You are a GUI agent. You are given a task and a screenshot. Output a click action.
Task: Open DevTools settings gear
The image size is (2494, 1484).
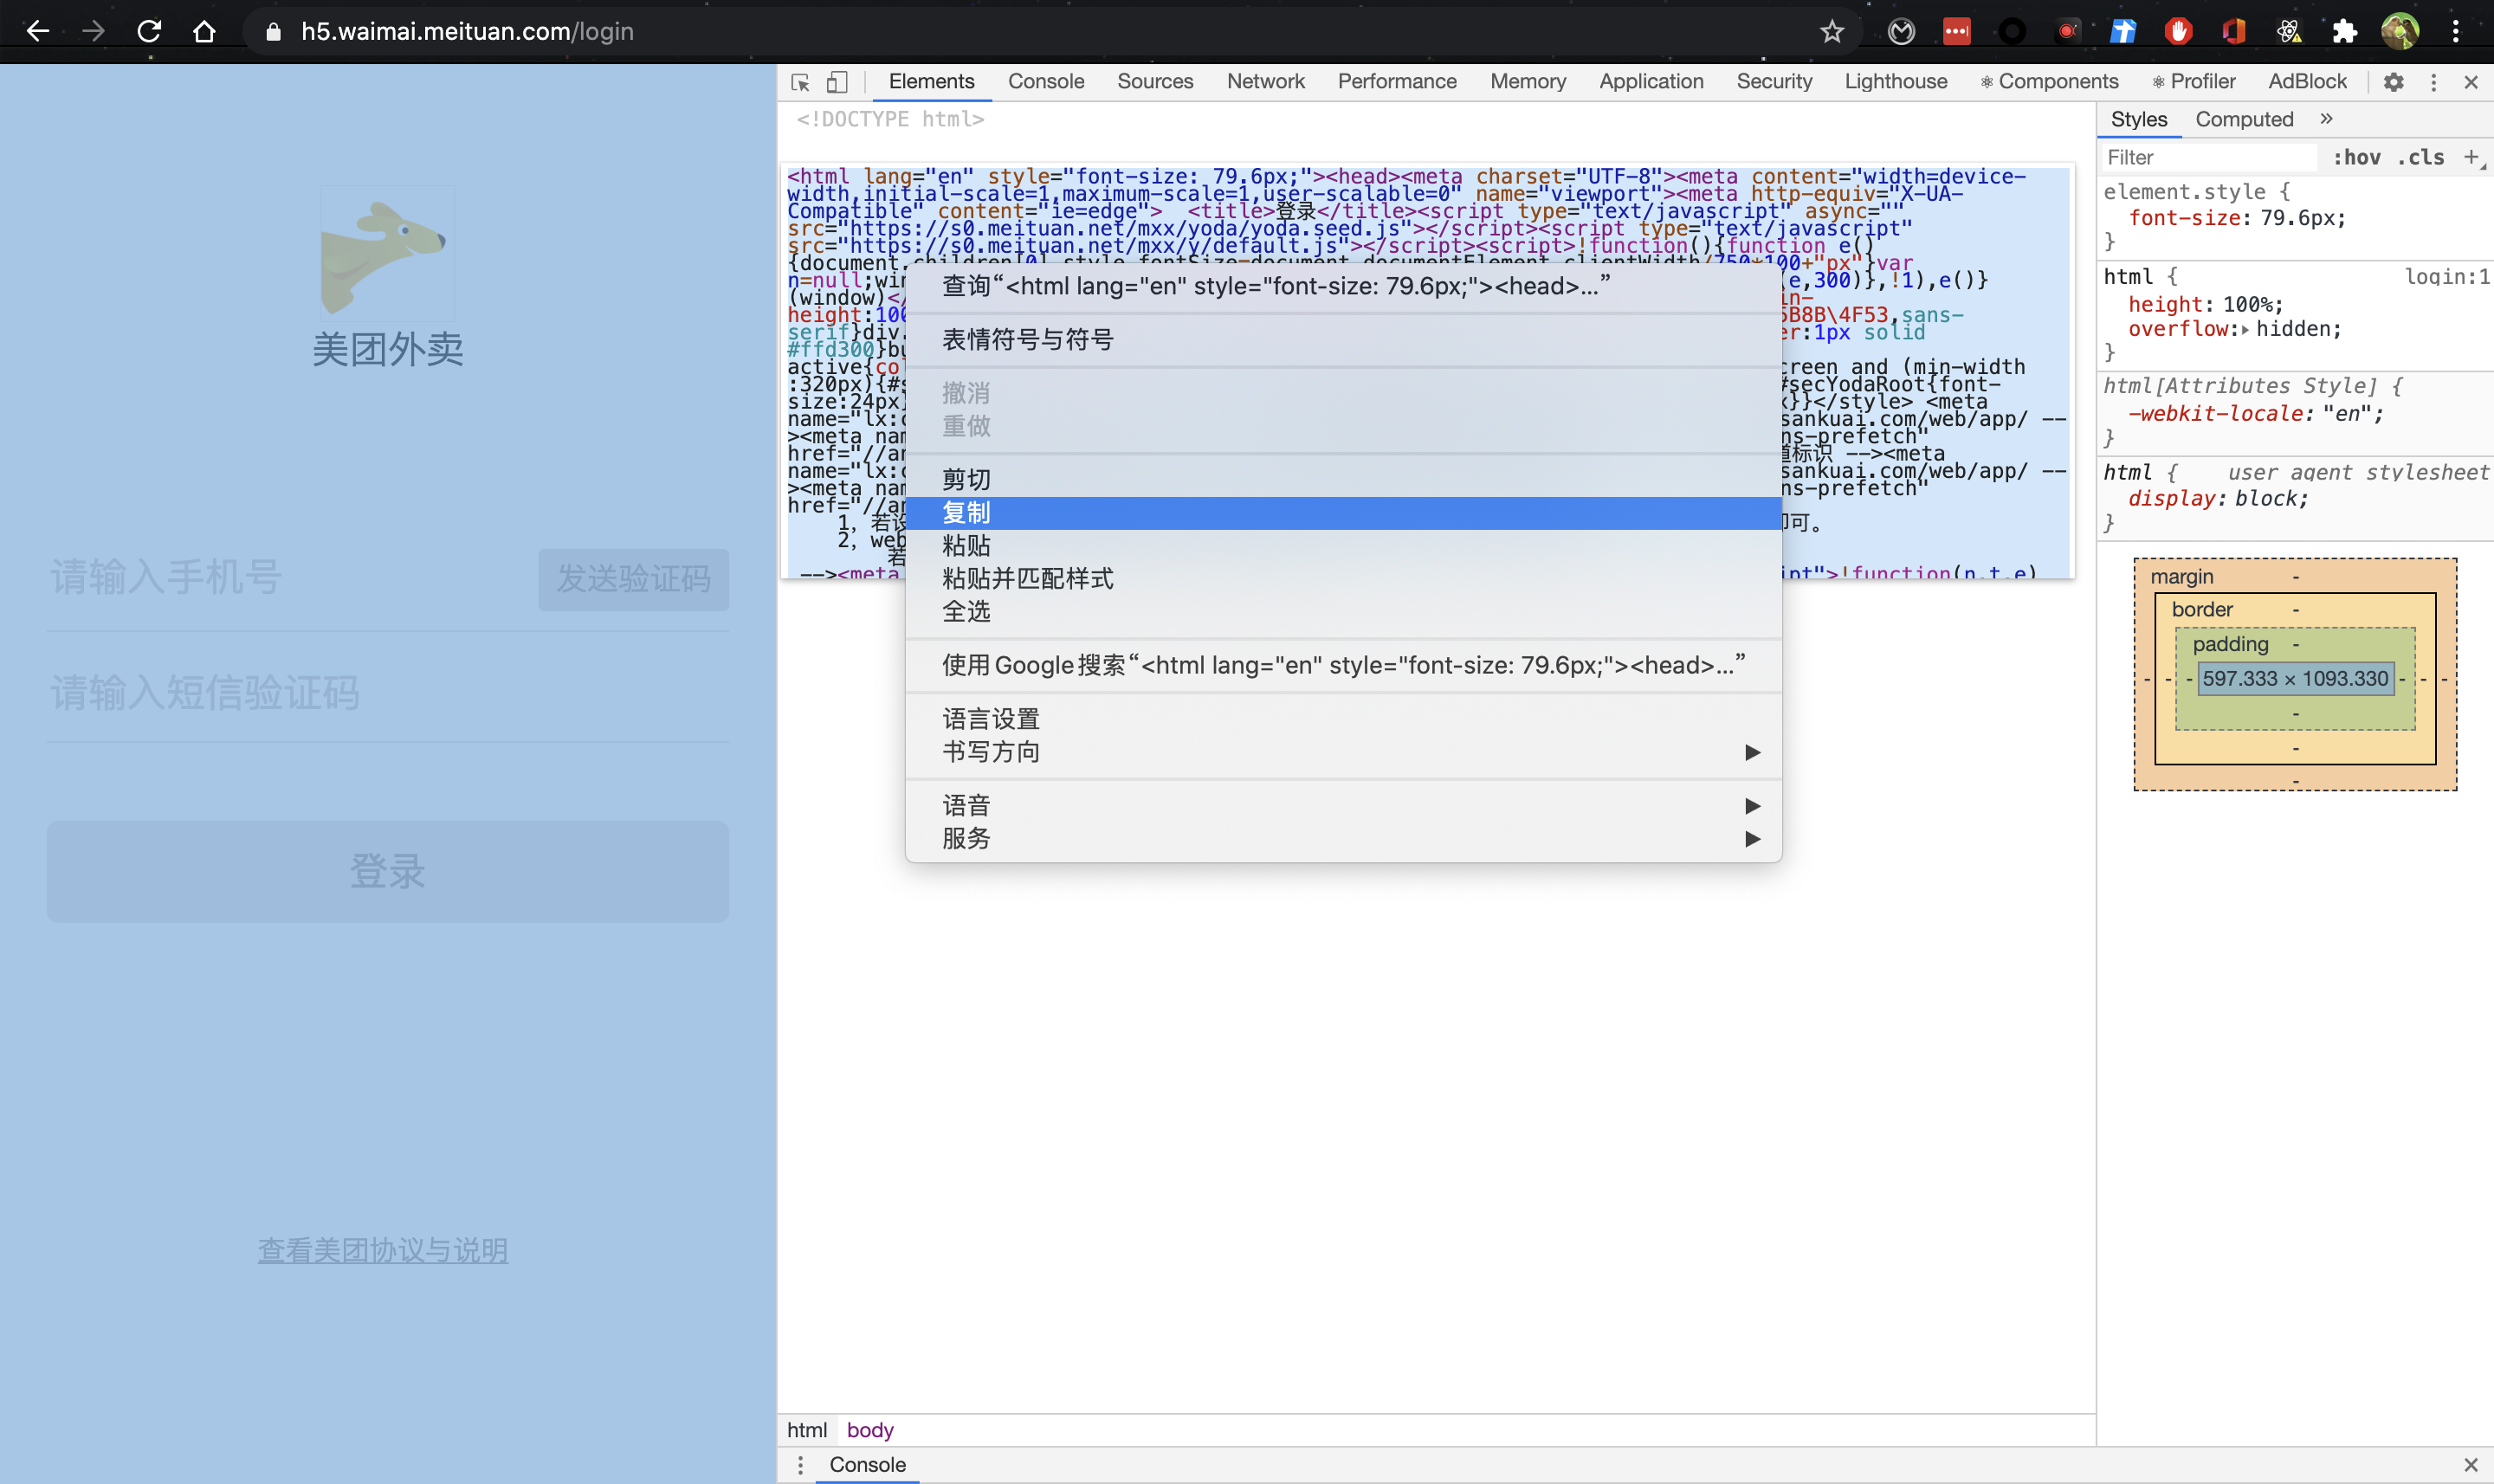[x=2393, y=82]
